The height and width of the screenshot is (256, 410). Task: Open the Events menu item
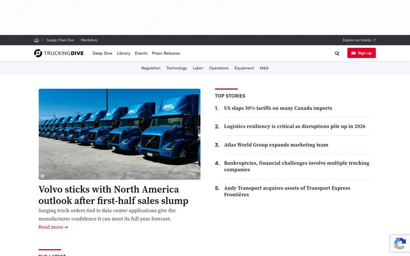(141, 53)
